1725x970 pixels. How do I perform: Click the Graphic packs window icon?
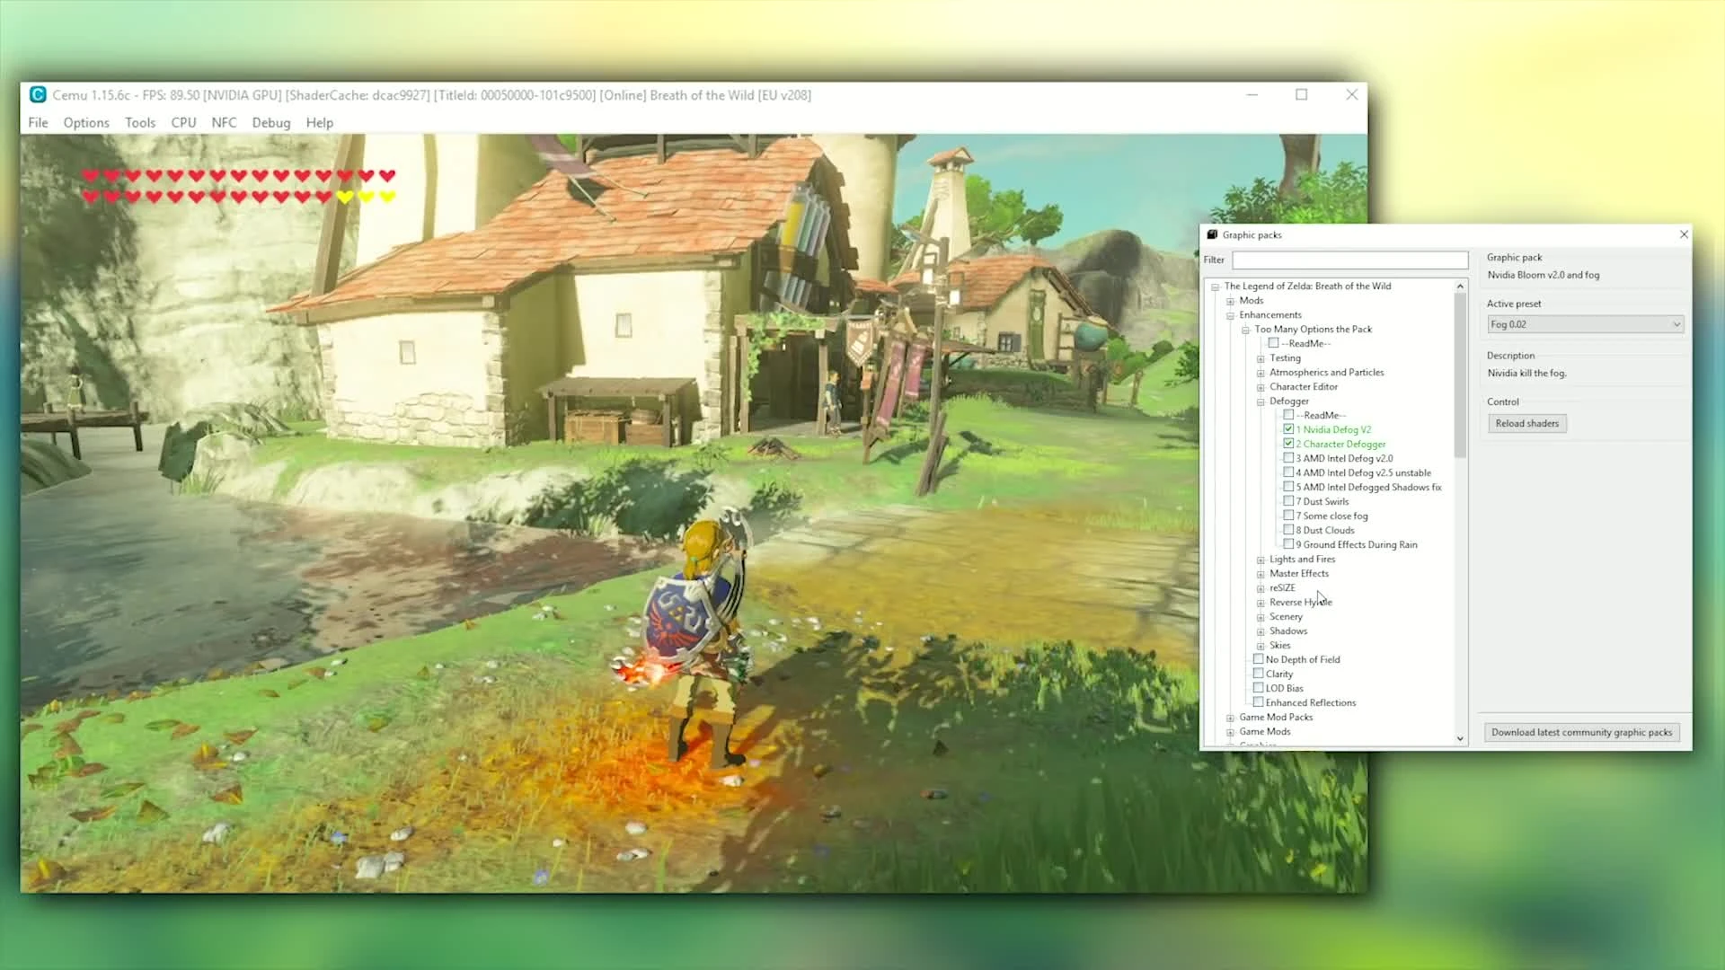1212,234
